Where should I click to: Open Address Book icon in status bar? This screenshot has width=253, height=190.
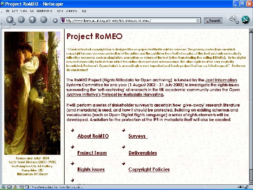point(27,187)
